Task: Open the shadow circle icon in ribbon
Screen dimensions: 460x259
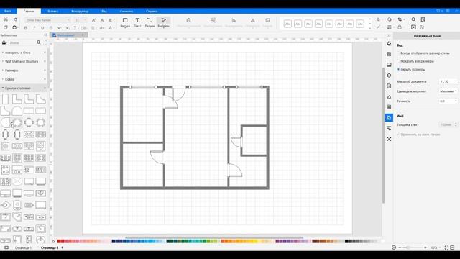Action: click(390, 19)
